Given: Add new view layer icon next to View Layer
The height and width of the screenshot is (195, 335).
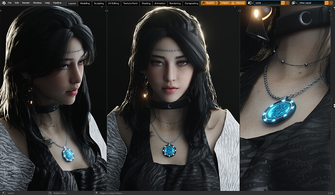Looking at the screenshot, I should (326, 3).
